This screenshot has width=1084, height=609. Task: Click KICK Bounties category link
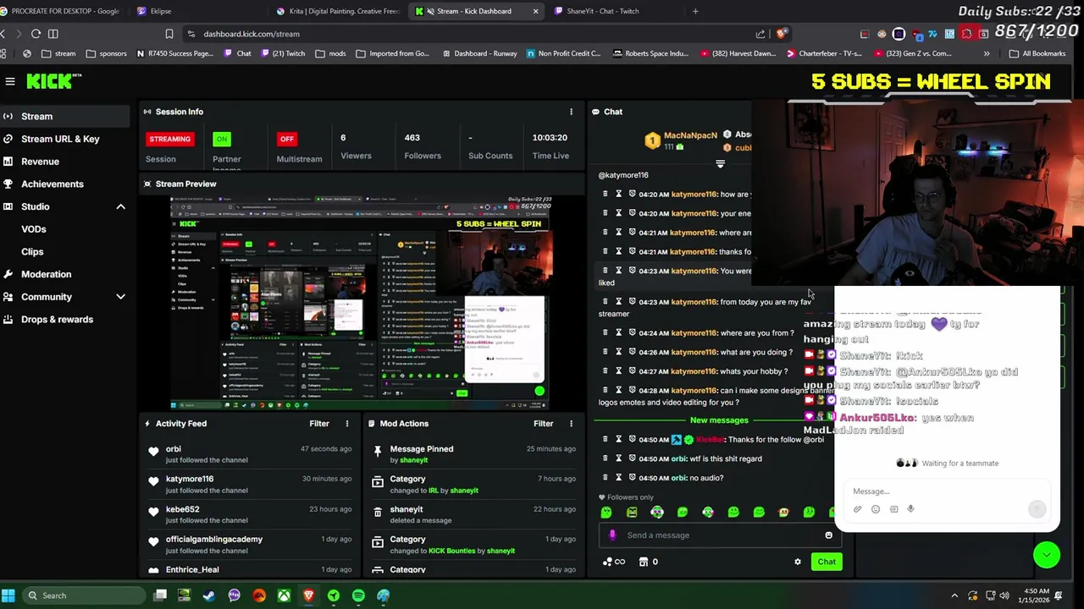452,551
